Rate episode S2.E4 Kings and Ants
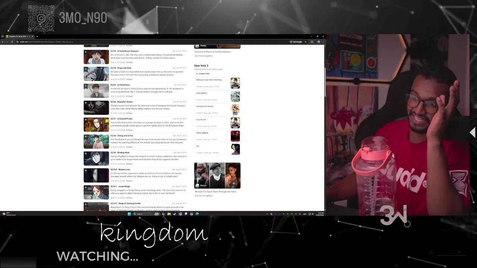The width and height of the screenshot is (477, 268). click(129, 79)
